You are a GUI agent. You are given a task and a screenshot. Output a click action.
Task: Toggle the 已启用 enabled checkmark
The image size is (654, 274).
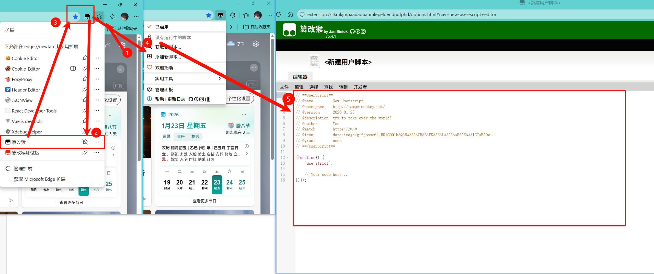pos(149,27)
